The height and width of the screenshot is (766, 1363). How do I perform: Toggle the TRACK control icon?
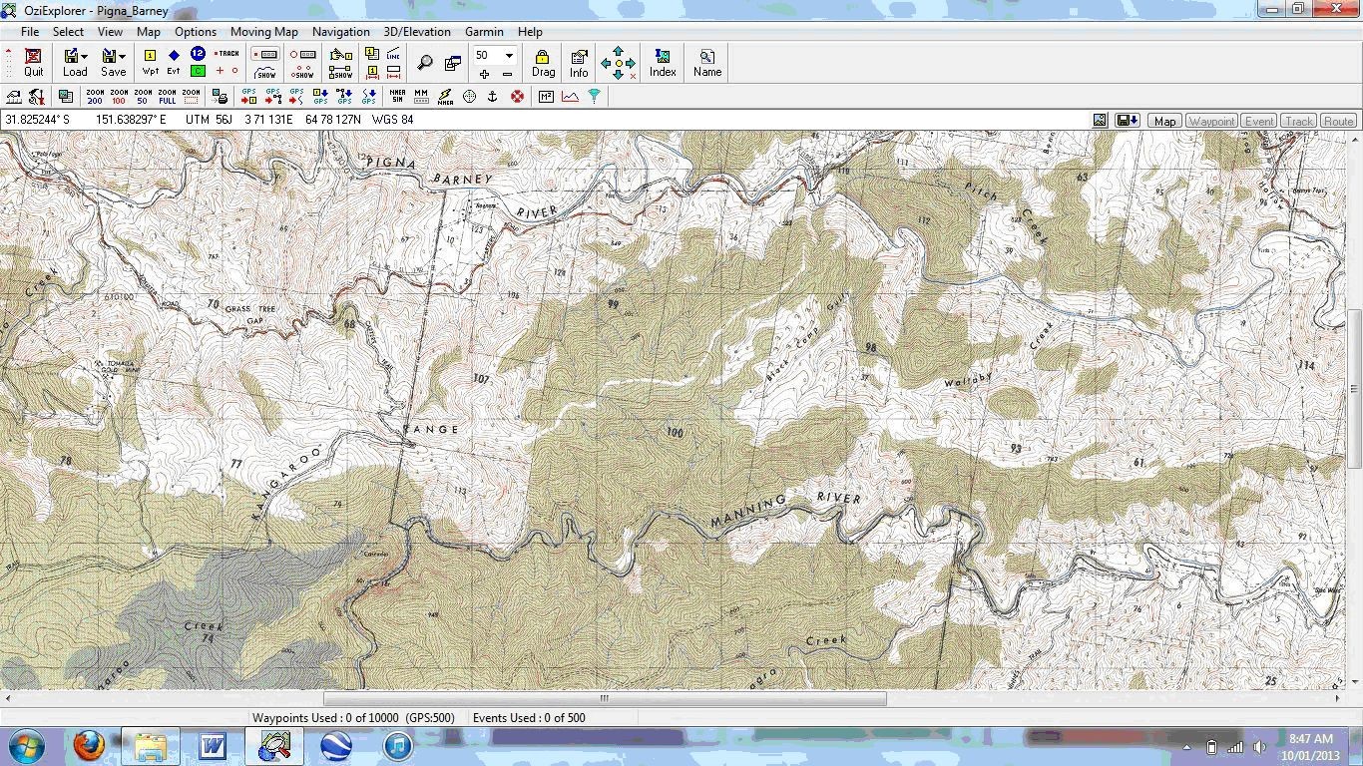point(227,54)
